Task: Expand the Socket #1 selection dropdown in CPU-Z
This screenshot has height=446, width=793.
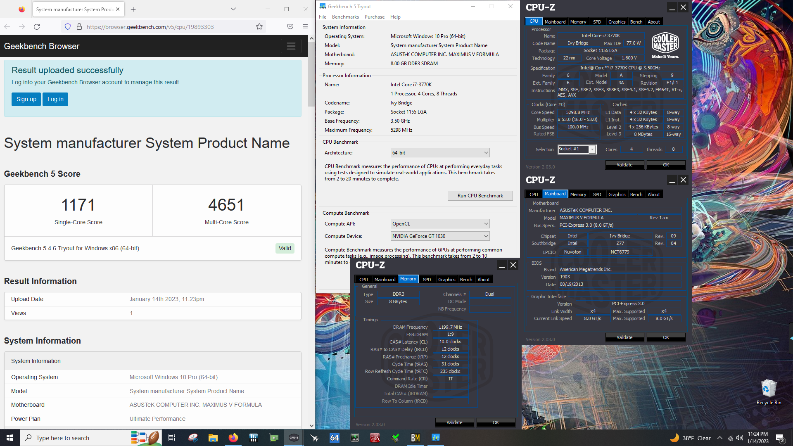Action: [x=592, y=149]
